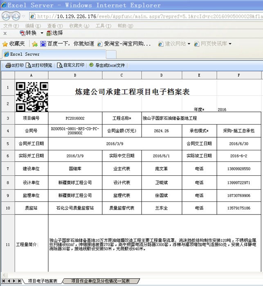Go to previous sheet navigation arrow
This screenshot has height=286, width=263.
pos(9,281)
